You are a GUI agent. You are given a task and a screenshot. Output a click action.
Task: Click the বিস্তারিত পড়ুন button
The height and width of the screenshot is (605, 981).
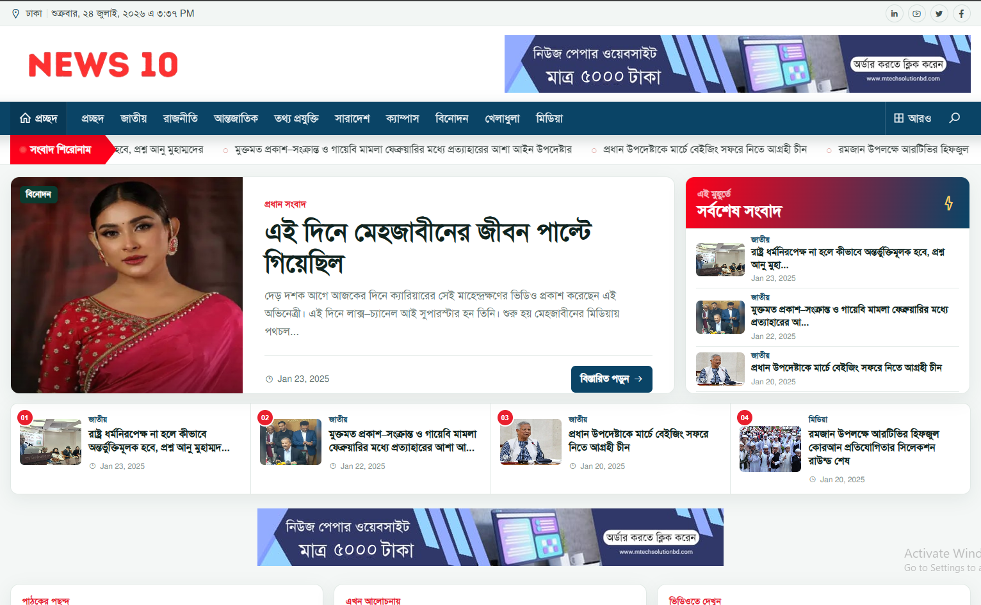click(612, 379)
